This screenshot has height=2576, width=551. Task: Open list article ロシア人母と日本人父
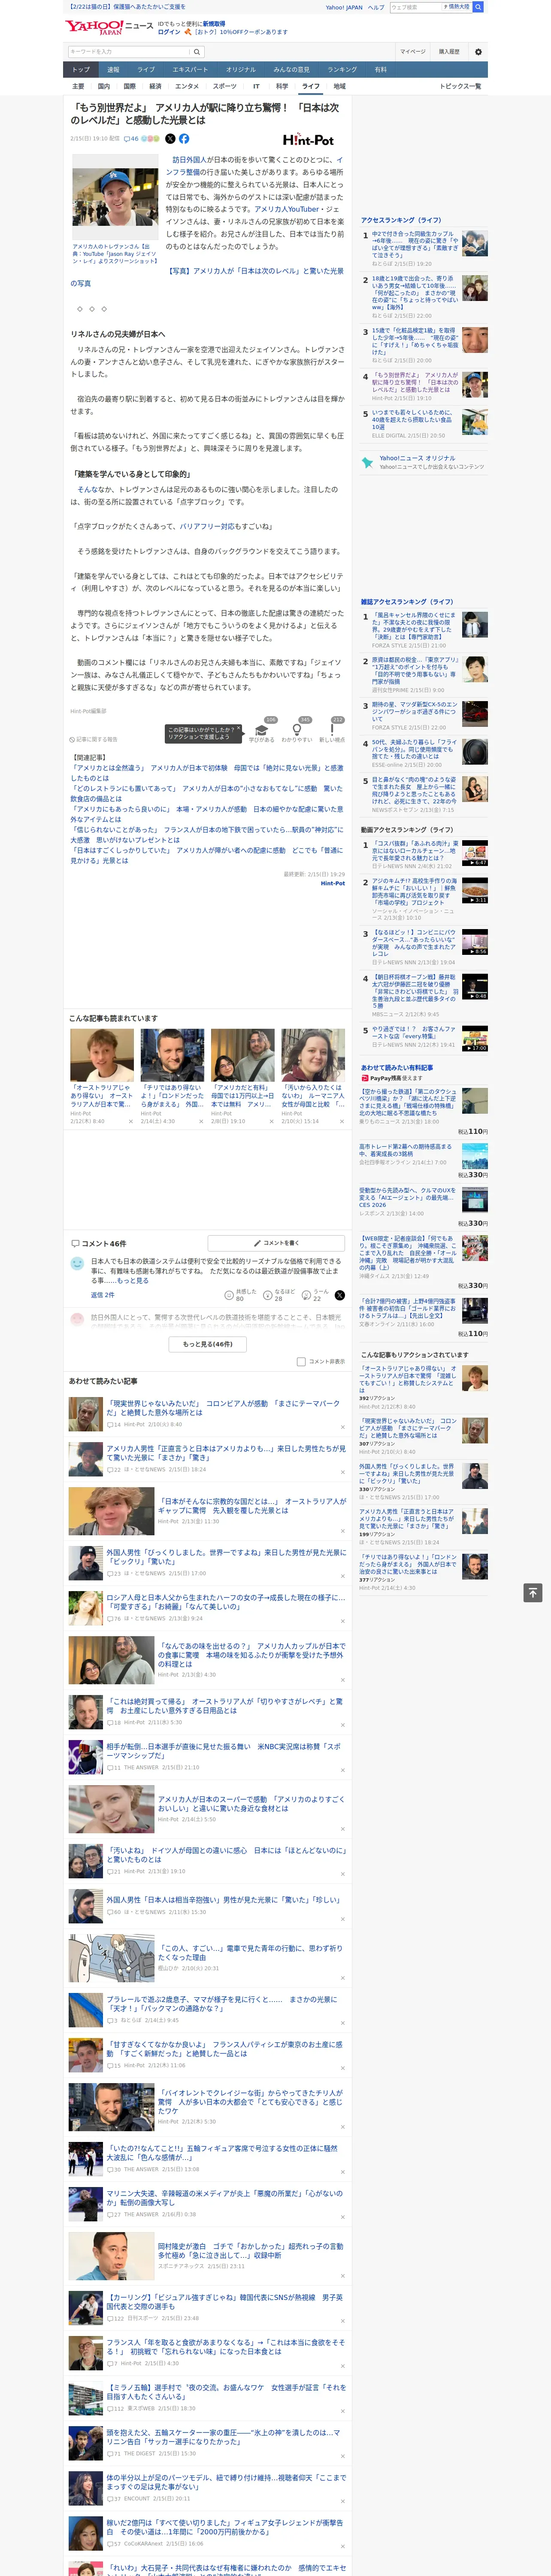pyautogui.click(x=228, y=1602)
